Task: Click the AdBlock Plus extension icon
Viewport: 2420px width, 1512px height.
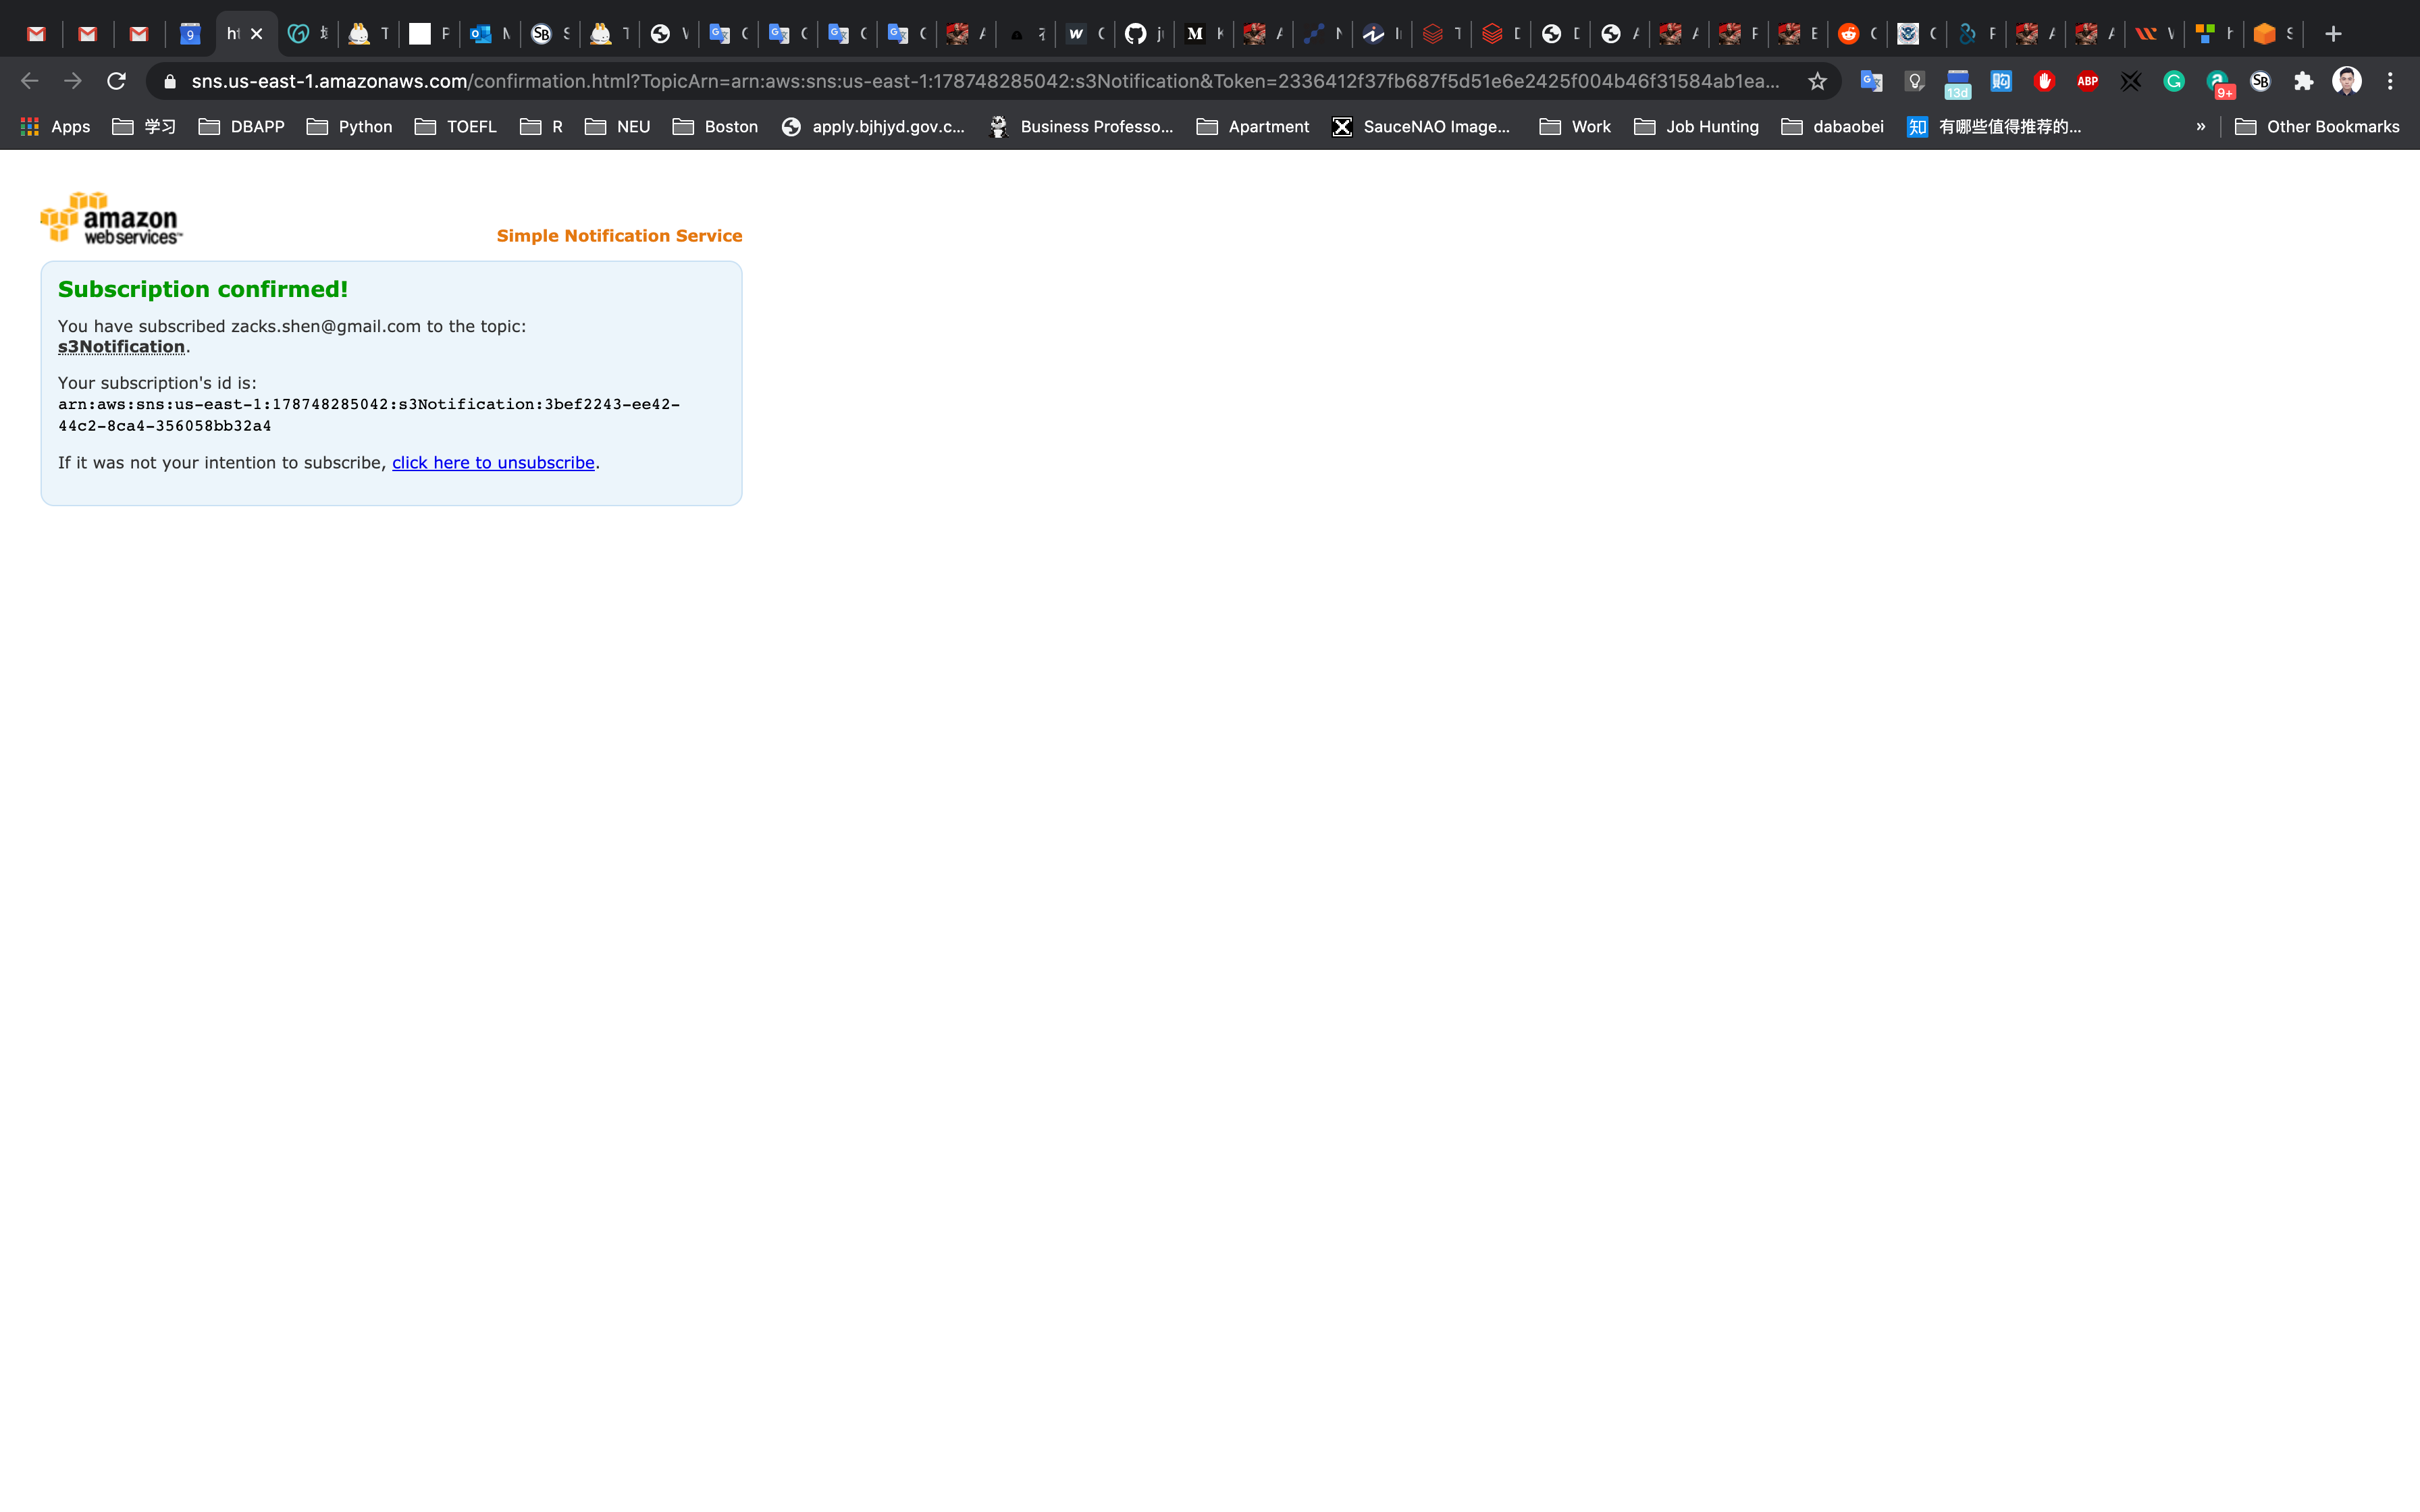Action: pos(2087,81)
